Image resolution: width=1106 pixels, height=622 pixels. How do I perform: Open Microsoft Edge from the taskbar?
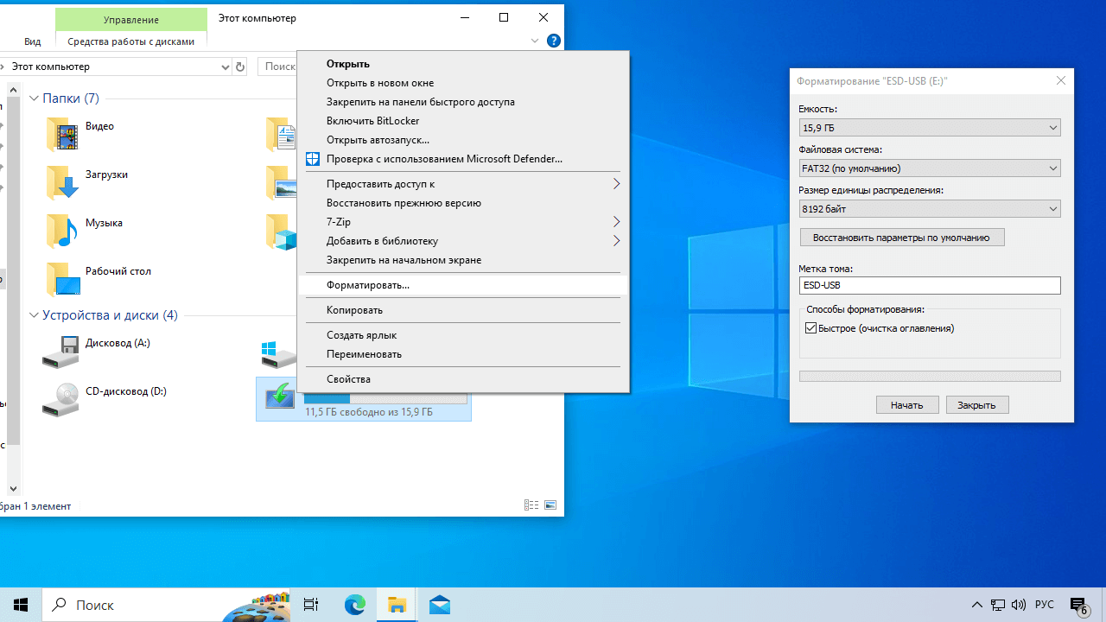pos(355,605)
